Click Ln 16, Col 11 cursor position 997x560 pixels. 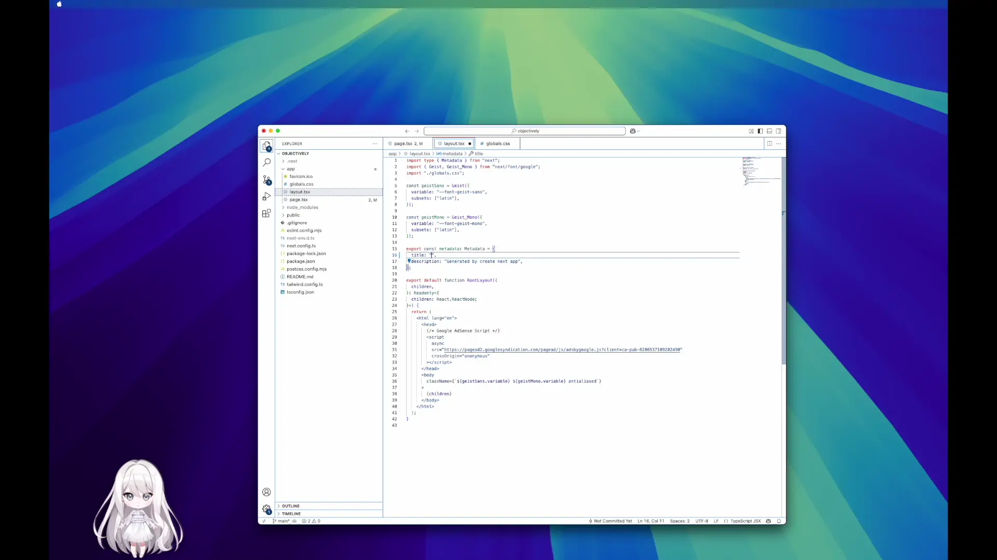[651, 521]
